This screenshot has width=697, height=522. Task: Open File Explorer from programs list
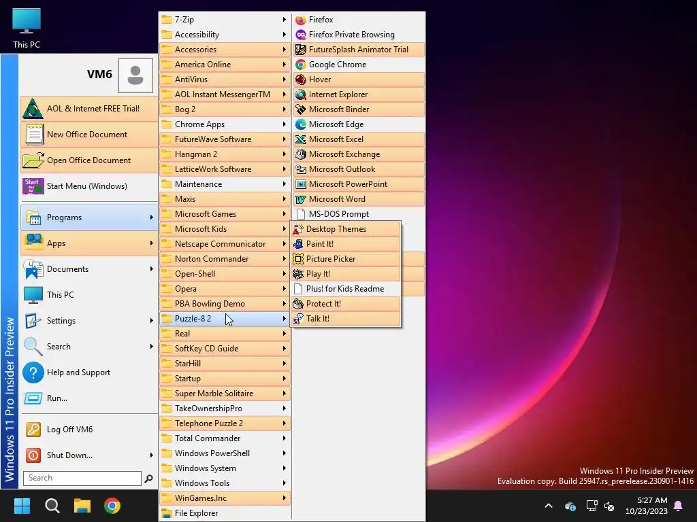tap(225, 513)
